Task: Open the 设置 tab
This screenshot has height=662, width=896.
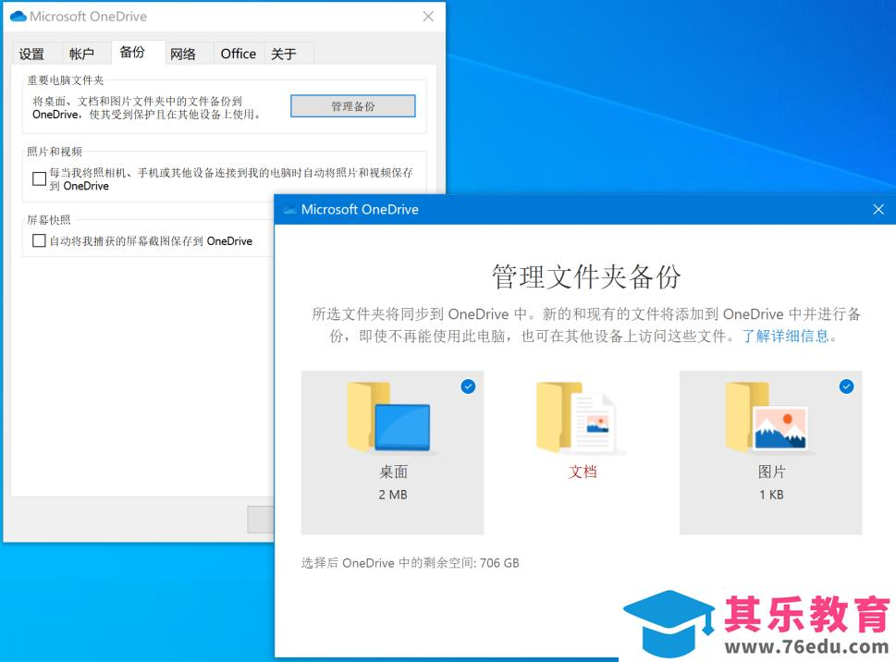Action: (x=31, y=54)
